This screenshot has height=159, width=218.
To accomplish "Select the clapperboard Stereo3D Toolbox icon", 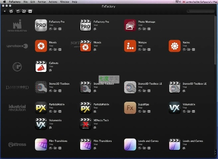I will (x=85, y=87).
